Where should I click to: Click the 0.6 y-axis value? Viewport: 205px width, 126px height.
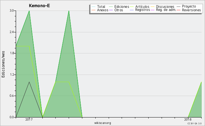pyautogui.click(x=12, y=96)
